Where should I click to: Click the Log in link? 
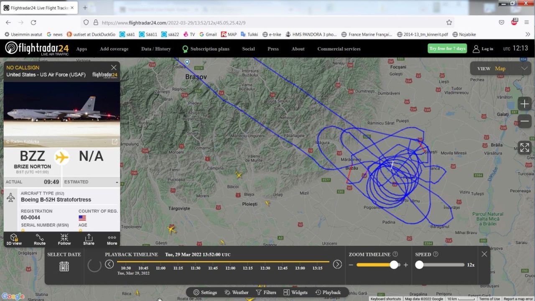(x=483, y=49)
